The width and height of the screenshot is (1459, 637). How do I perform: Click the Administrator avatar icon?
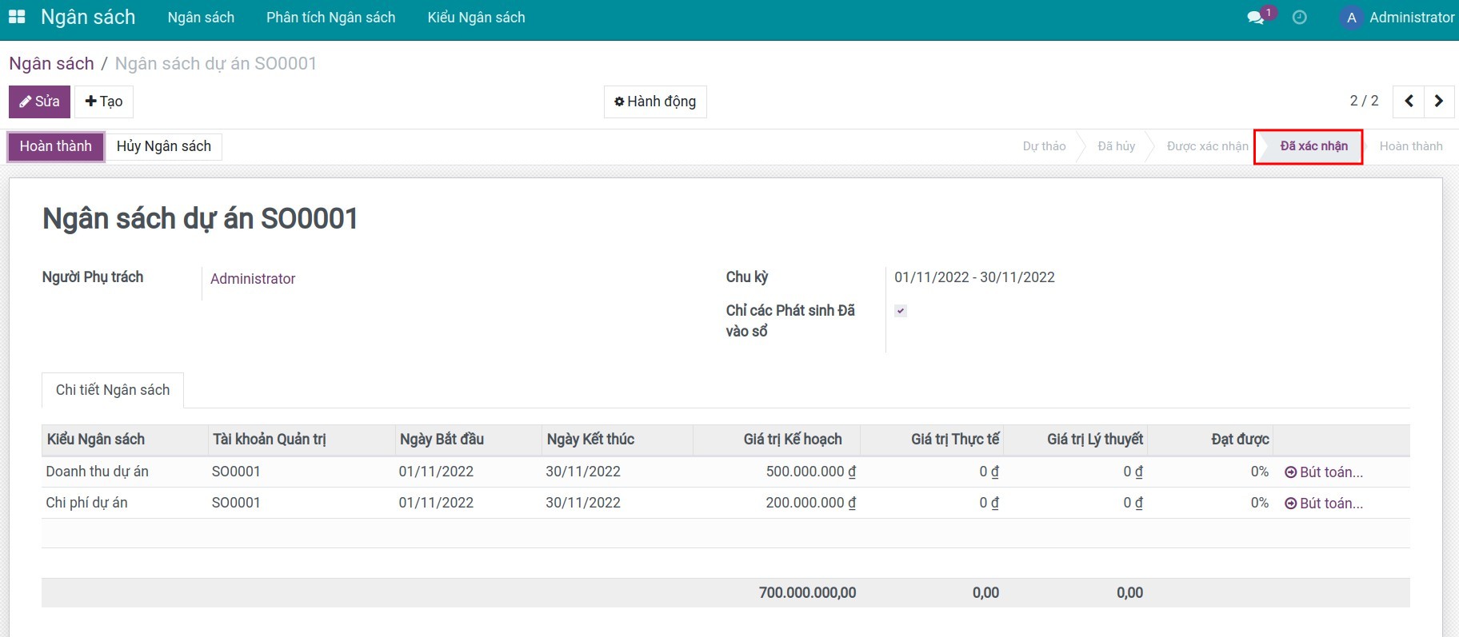[1351, 18]
